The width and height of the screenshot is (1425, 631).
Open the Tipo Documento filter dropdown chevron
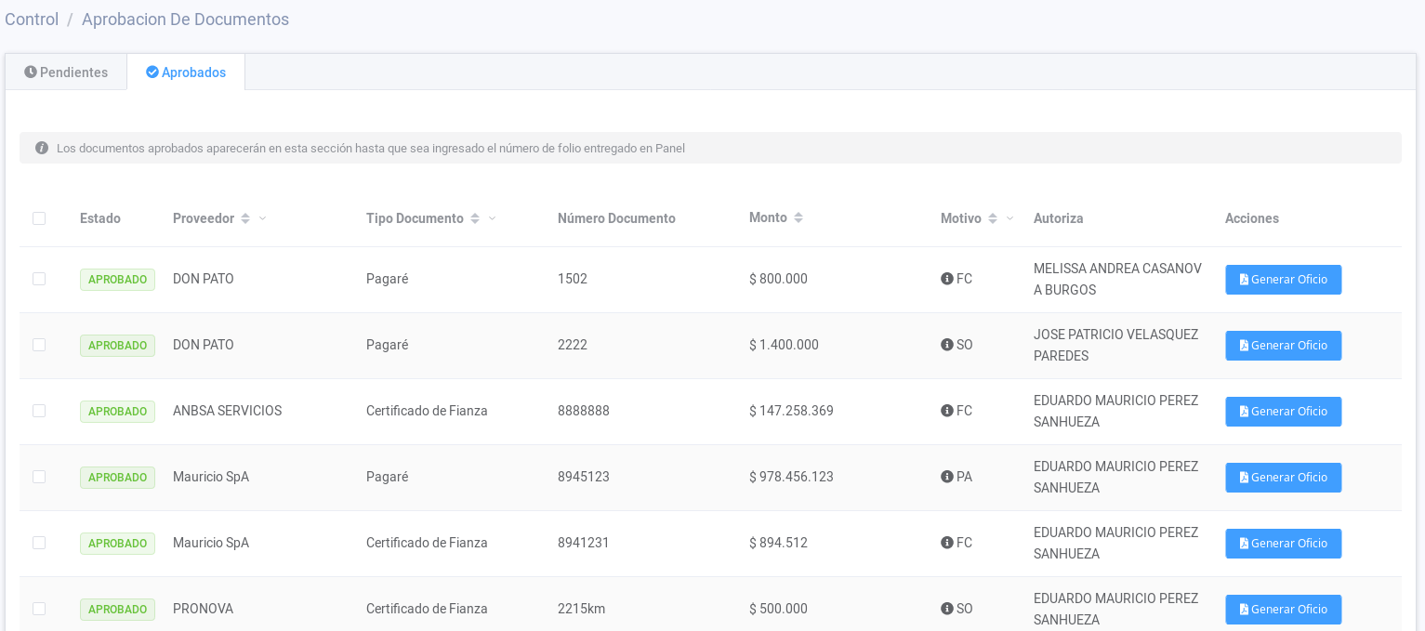point(492,218)
